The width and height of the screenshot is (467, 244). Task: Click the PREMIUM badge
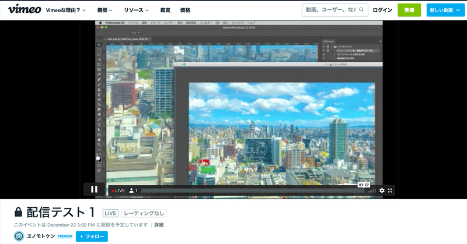65,236
